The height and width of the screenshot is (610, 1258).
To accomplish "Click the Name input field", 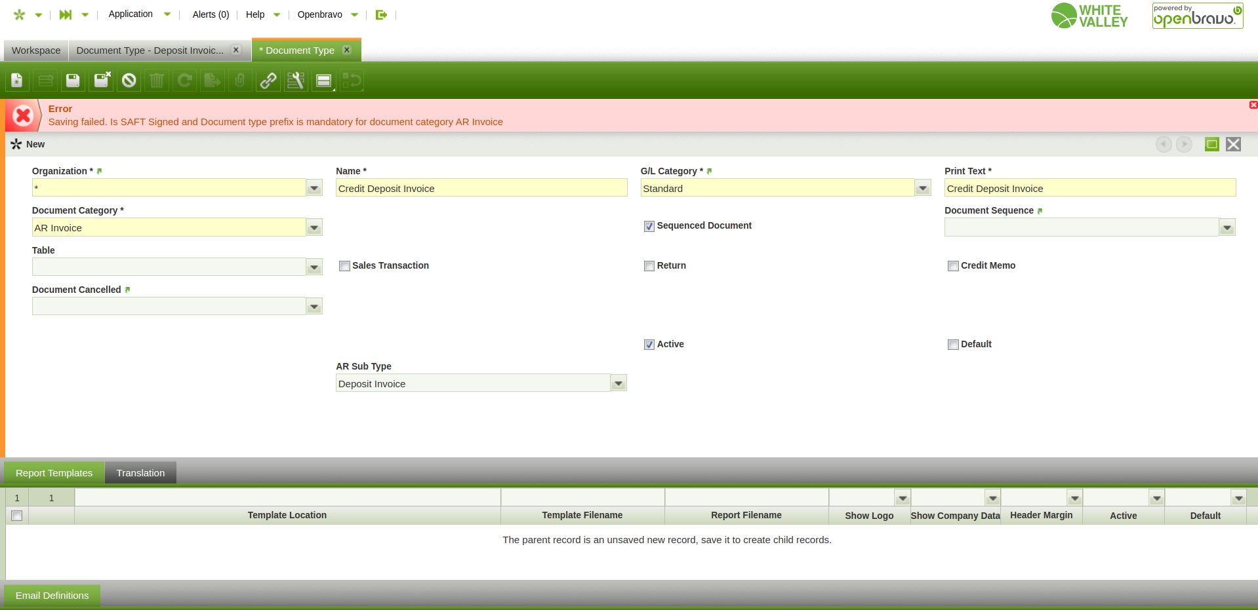I will click(x=481, y=188).
